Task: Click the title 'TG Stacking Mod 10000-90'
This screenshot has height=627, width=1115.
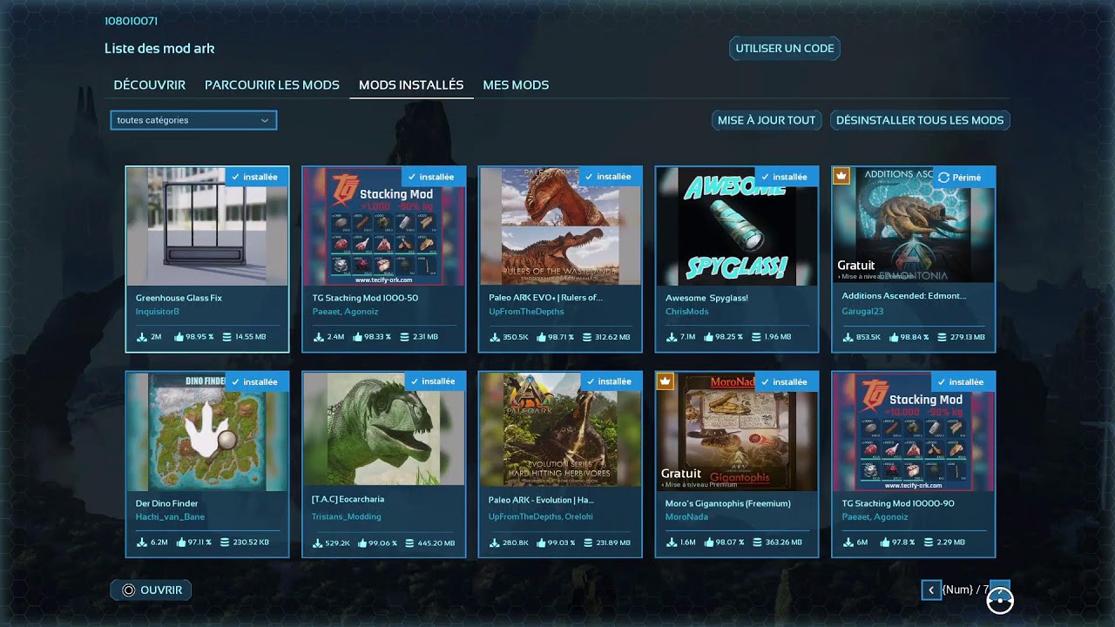Action: [897, 503]
